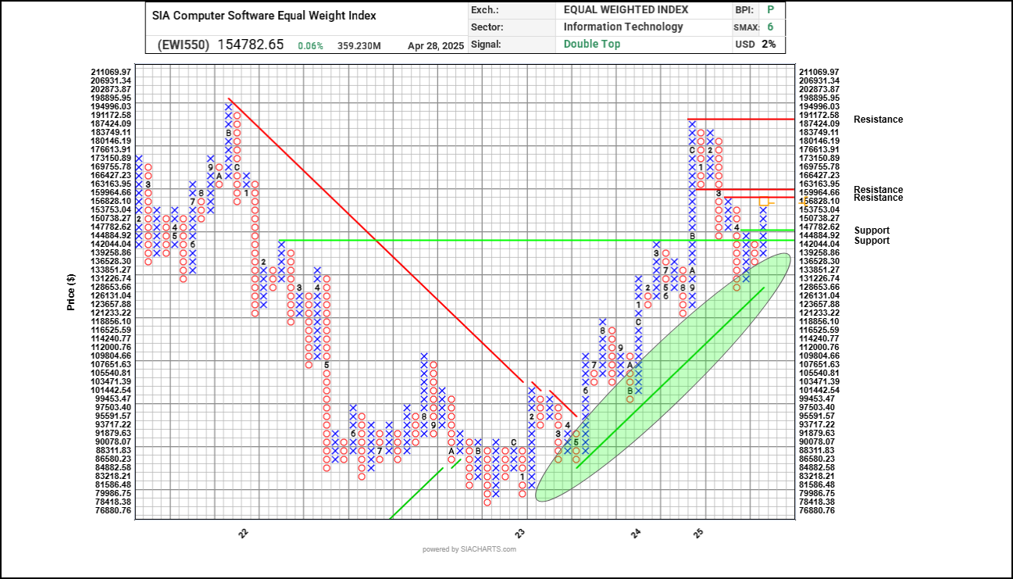Click the Information Technology sector text

pyautogui.click(x=623, y=27)
